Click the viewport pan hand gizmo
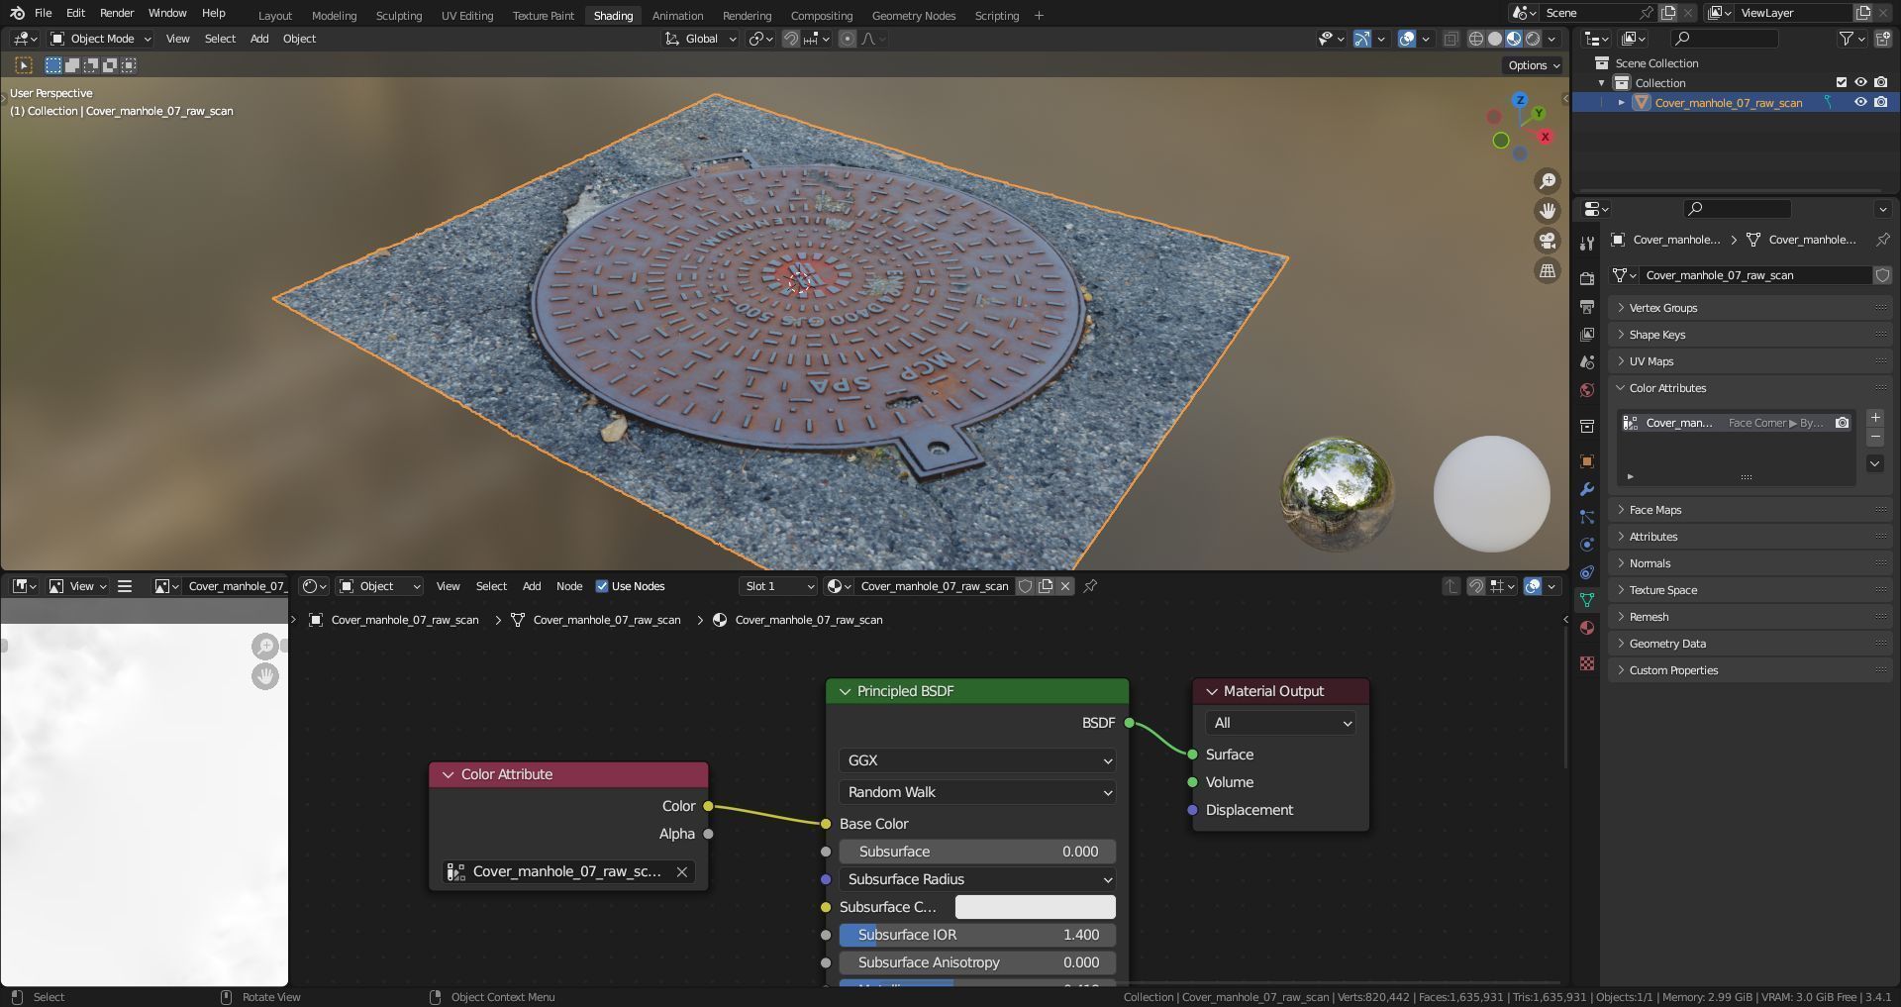The width and height of the screenshot is (1901, 1007). (1547, 211)
